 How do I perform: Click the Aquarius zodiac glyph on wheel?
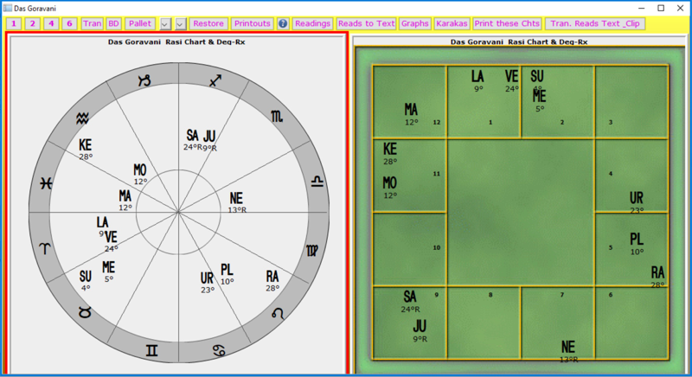pos(82,116)
